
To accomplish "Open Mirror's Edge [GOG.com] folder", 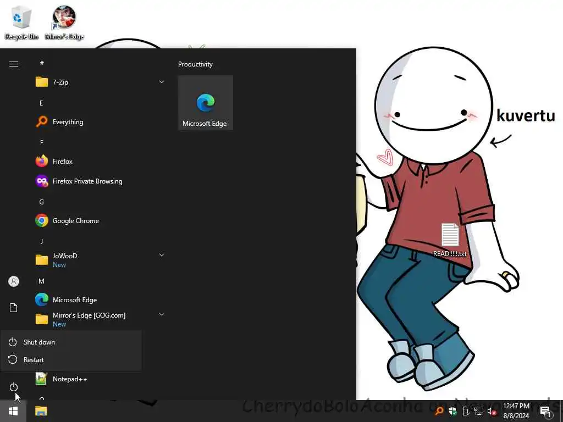I will click(x=100, y=319).
